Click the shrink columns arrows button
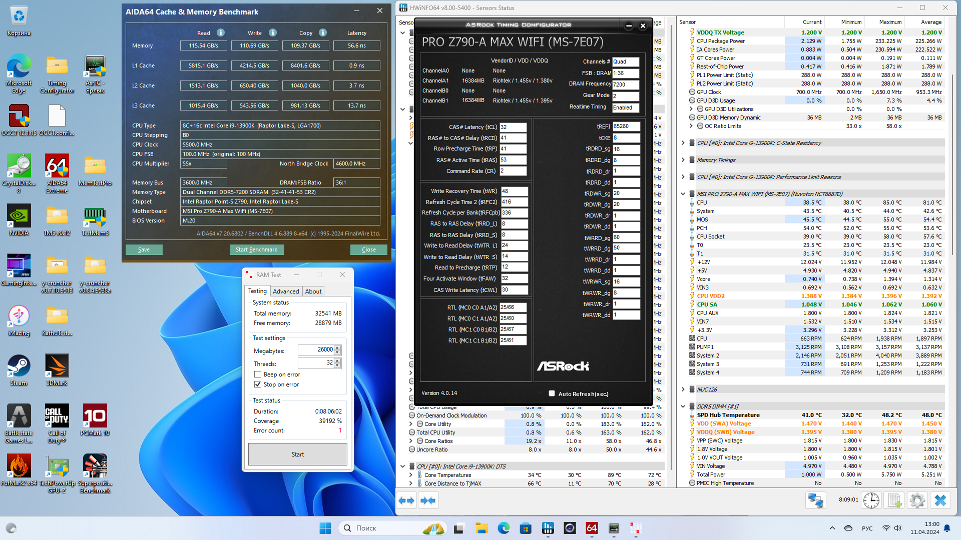Screen dimensions: 961x540 coord(428,500)
